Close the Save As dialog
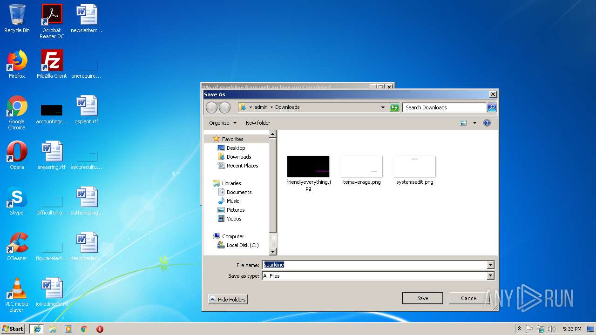596x335 pixels. (493, 94)
